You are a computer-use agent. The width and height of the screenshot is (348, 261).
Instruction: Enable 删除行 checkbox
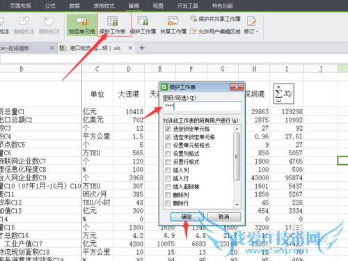click(168, 203)
